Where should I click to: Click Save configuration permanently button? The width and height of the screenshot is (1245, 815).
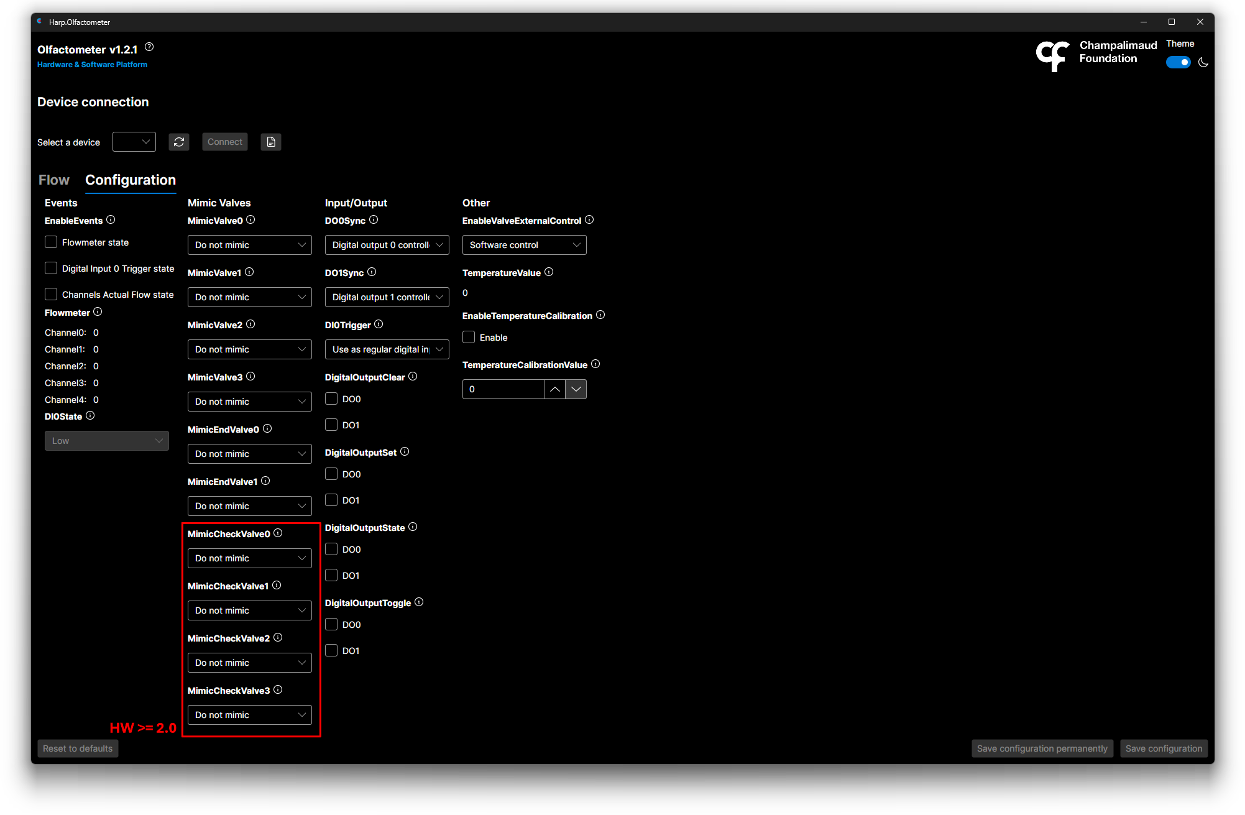coord(1042,748)
